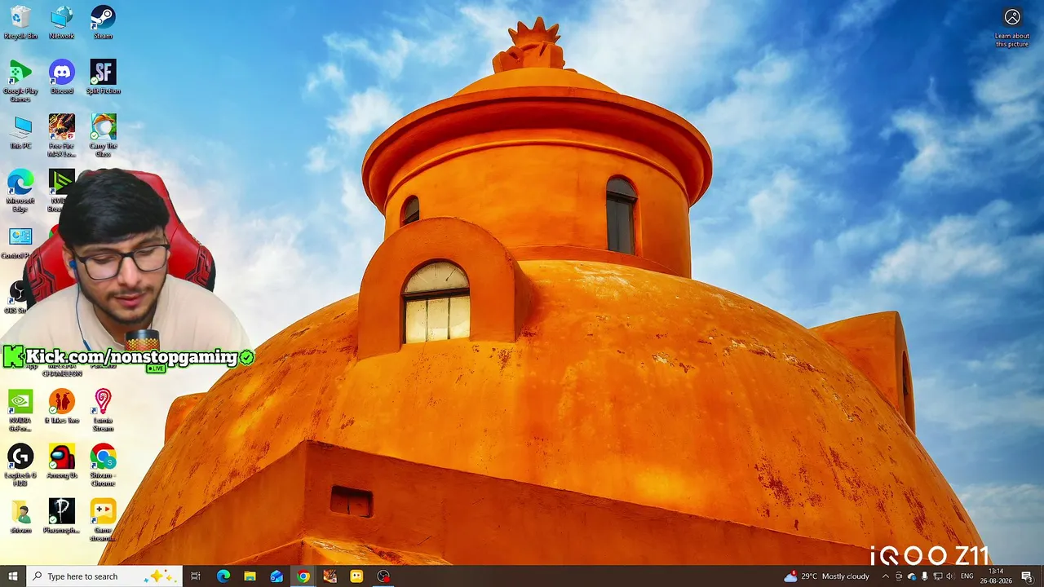Select the Logitech G HUB shortcut
The image size is (1044, 587).
tap(20, 464)
